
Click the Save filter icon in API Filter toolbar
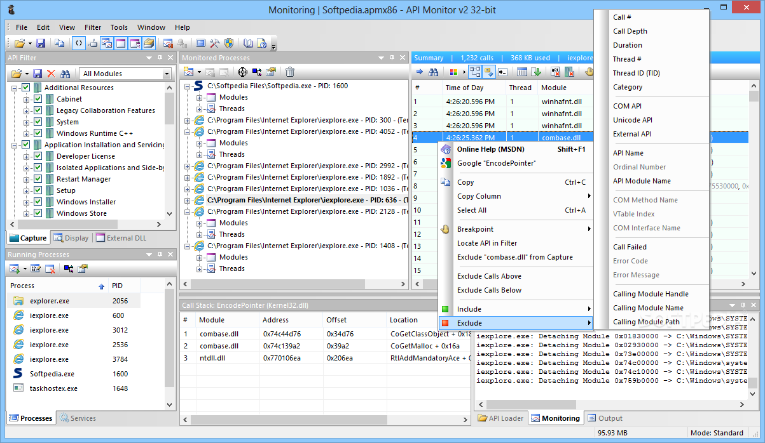38,74
